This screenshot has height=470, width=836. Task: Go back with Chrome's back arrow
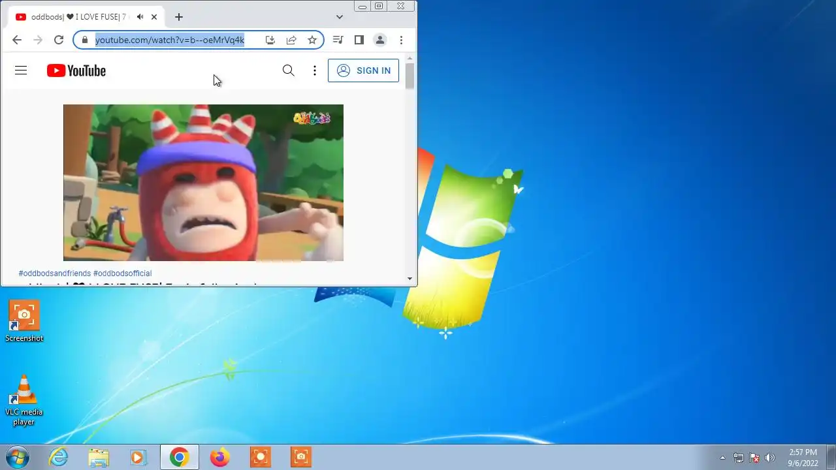coord(17,40)
